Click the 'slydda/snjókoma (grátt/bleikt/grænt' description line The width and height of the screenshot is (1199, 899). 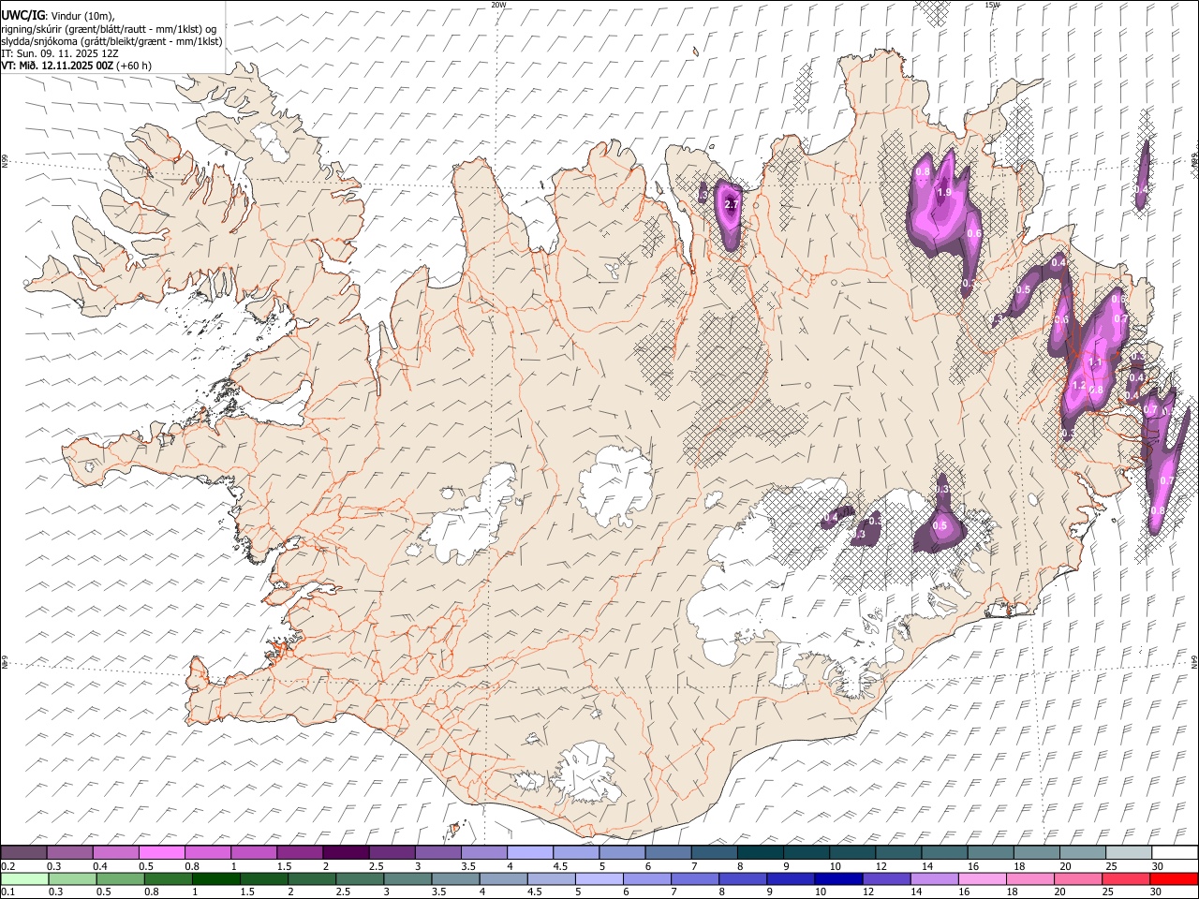(111, 41)
